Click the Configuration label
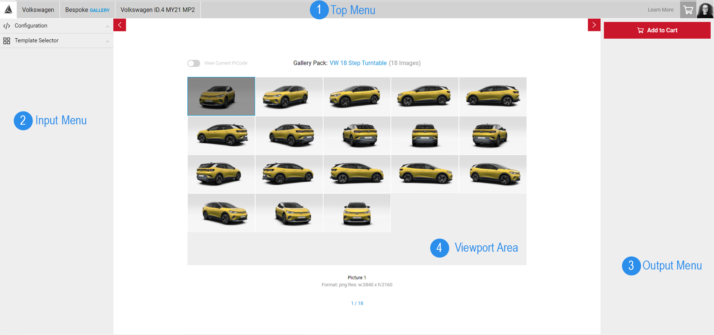This screenshot has width=714, height=335. click(31, 26)
